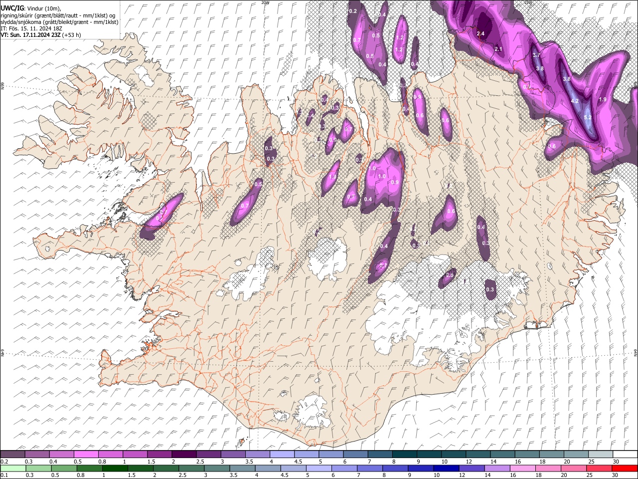Click the red 30 mm rain legend swatch

[x=625, y=468]
